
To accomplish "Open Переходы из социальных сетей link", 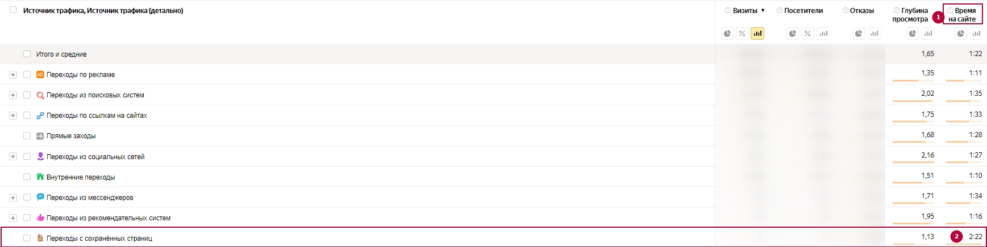I will coord(95,157).
